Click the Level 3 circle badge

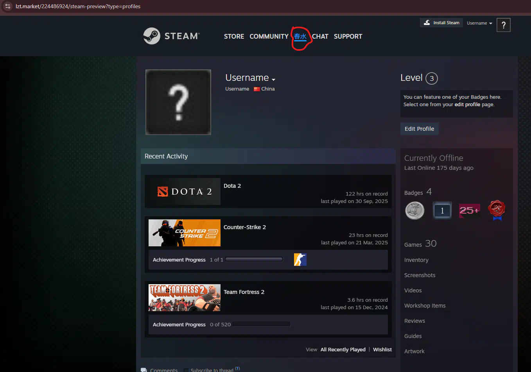(432, 78)
